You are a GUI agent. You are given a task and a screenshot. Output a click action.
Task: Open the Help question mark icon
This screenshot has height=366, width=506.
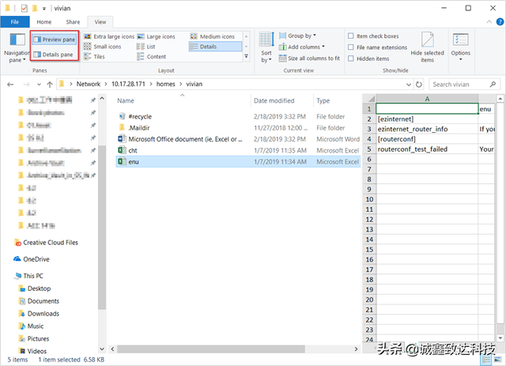(x=500, y=22)
